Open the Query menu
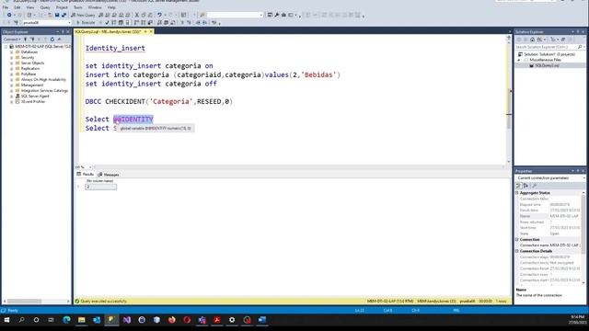Screen dimensions: 589x331 [45, 7]
